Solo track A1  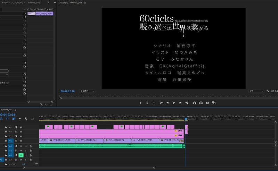(x=26, y=146)
